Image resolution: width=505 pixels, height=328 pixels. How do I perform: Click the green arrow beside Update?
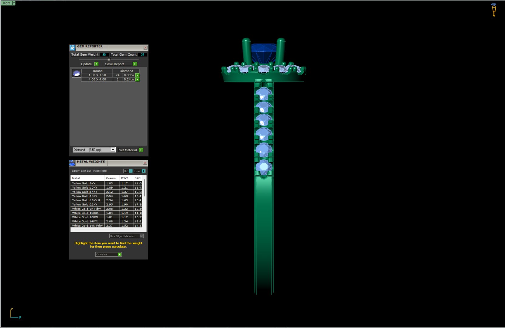[x=96, y=64]
